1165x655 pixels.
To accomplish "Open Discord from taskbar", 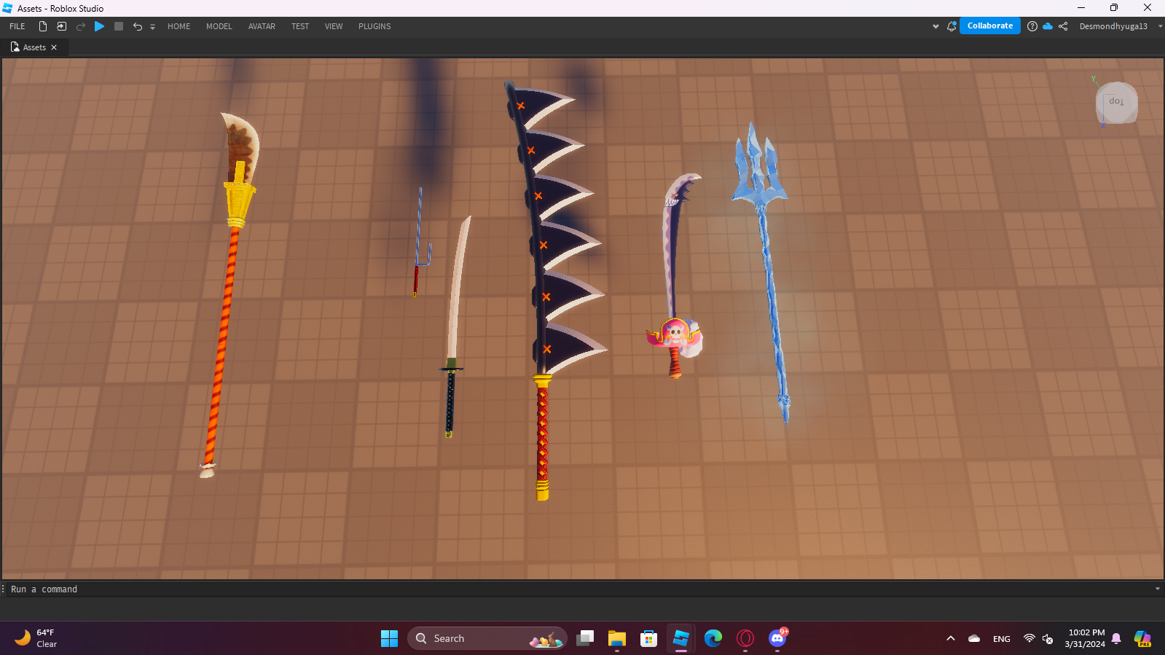I will (x=777, y=638).
